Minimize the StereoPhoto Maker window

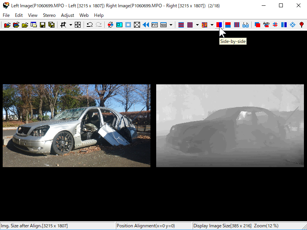coord(264,5)
